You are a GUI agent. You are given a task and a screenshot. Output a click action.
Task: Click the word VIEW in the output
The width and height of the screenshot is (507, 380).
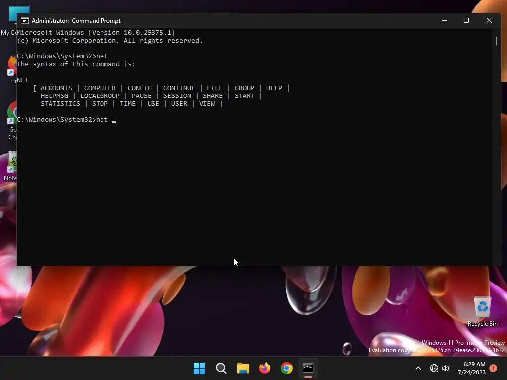pos(207,104)
